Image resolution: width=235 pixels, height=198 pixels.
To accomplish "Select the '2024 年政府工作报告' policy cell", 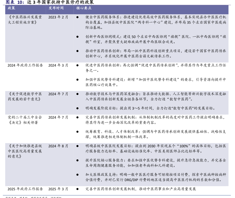I will coord(25,65).
